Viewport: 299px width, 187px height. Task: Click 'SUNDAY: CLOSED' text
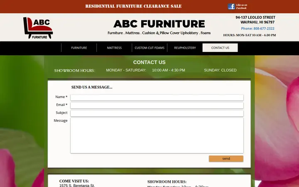pos(220,70)
